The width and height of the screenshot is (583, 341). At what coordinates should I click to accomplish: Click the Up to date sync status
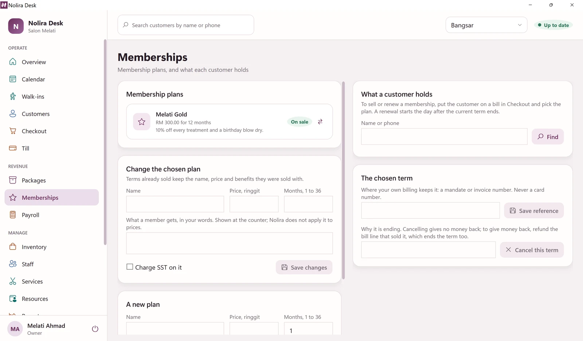553,25
